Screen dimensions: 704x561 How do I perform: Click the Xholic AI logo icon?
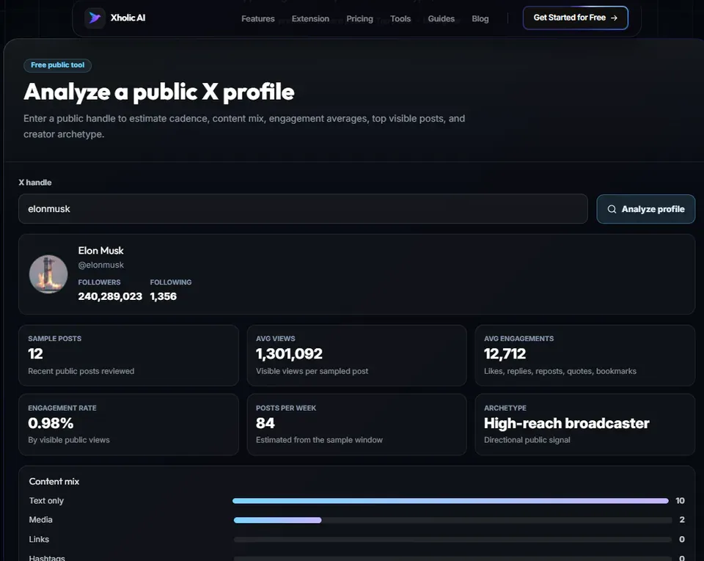(95, 18)
